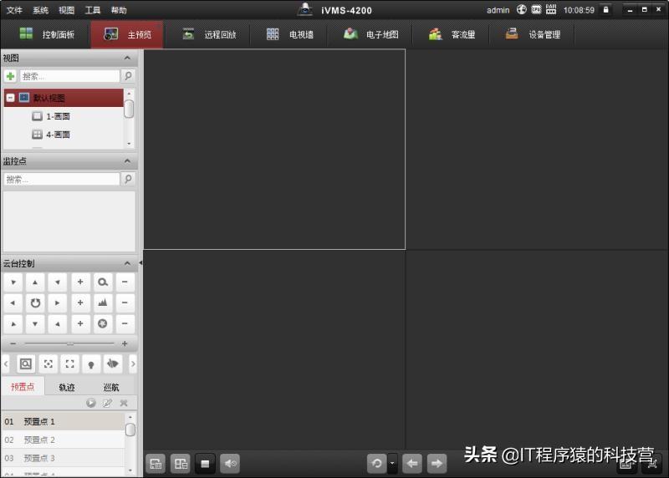Viewport: 669px width, 478px height.
Task: Move PTZ left with left arrow
Action: tap(13, 303)
